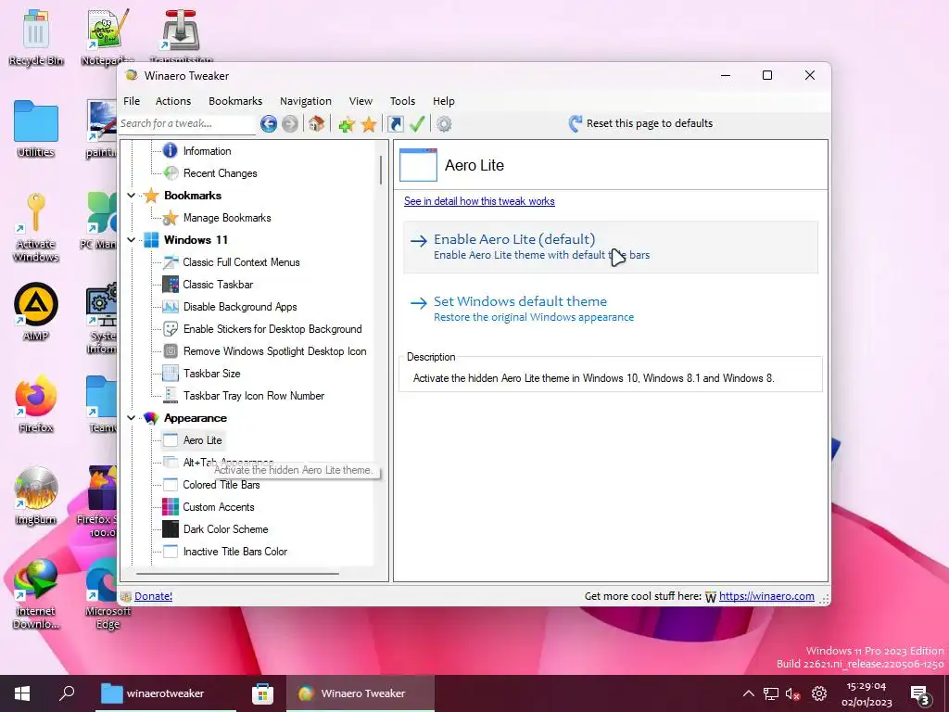Open the Tools menu
This screenshot has height=712, width=949.
coord(402,101)
